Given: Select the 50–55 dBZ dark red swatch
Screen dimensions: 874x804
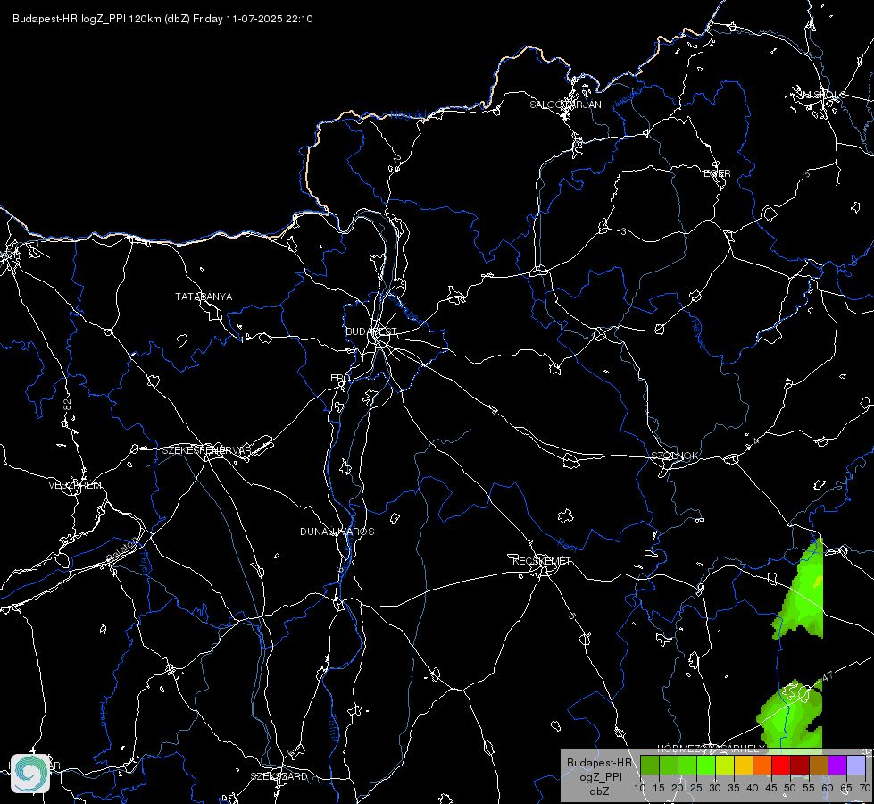Looking at the screenshot, I should coord(800,765).
